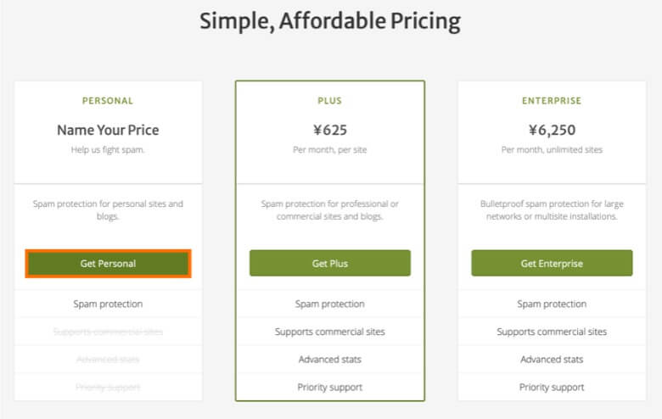Click the ¥625 price text
This screenshot has height=419, width=662.
coord(329,130)
